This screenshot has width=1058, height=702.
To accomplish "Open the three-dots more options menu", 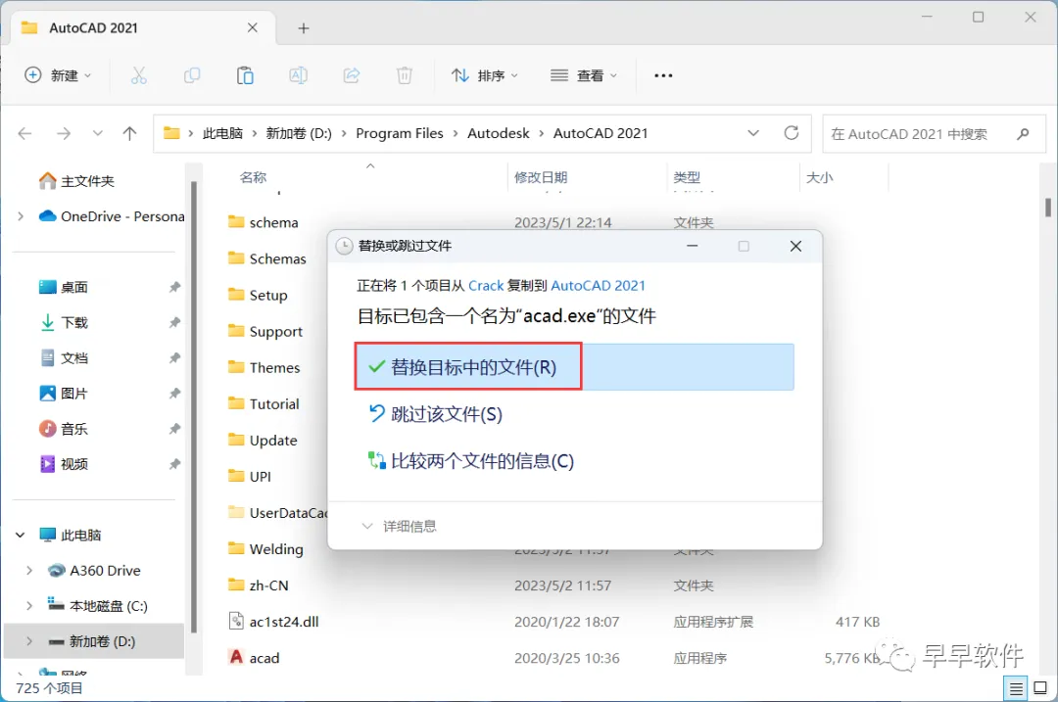I will pos(663,75).
